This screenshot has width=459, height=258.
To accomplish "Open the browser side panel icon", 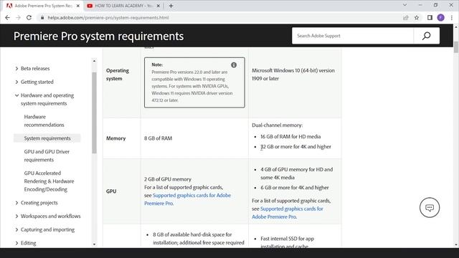I will [x=430, y=17].
